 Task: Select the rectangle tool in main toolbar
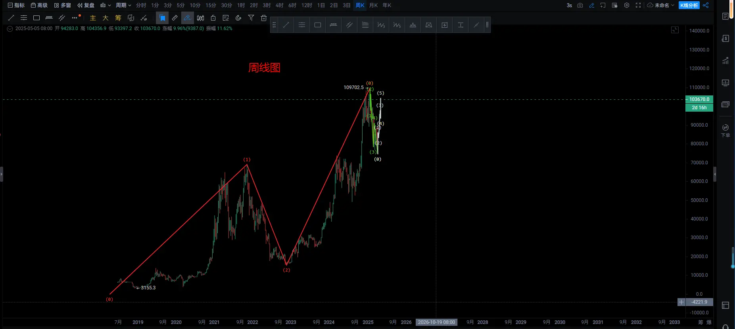click(x=36, y=18)
